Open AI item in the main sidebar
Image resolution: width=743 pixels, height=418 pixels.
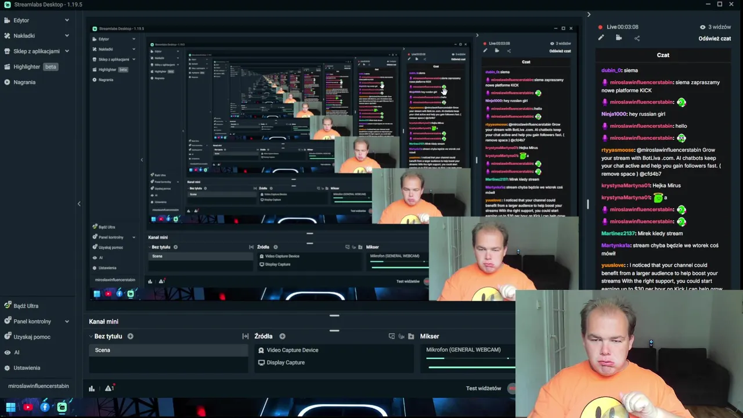16,352
